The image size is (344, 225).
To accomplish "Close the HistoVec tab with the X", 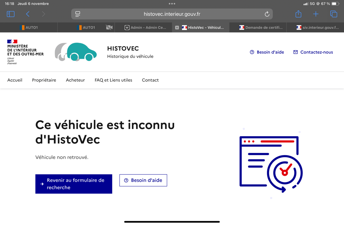I will [177, 28].
